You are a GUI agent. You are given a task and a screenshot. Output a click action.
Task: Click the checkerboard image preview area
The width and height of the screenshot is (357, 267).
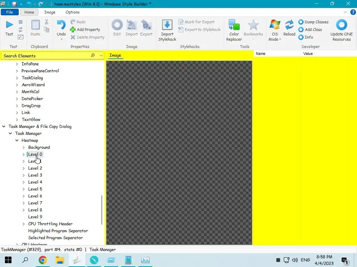(x=179, y=153)
